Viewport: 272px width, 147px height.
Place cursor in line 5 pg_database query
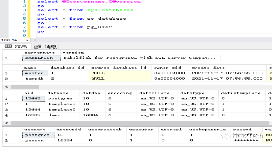tap(82, 19)
